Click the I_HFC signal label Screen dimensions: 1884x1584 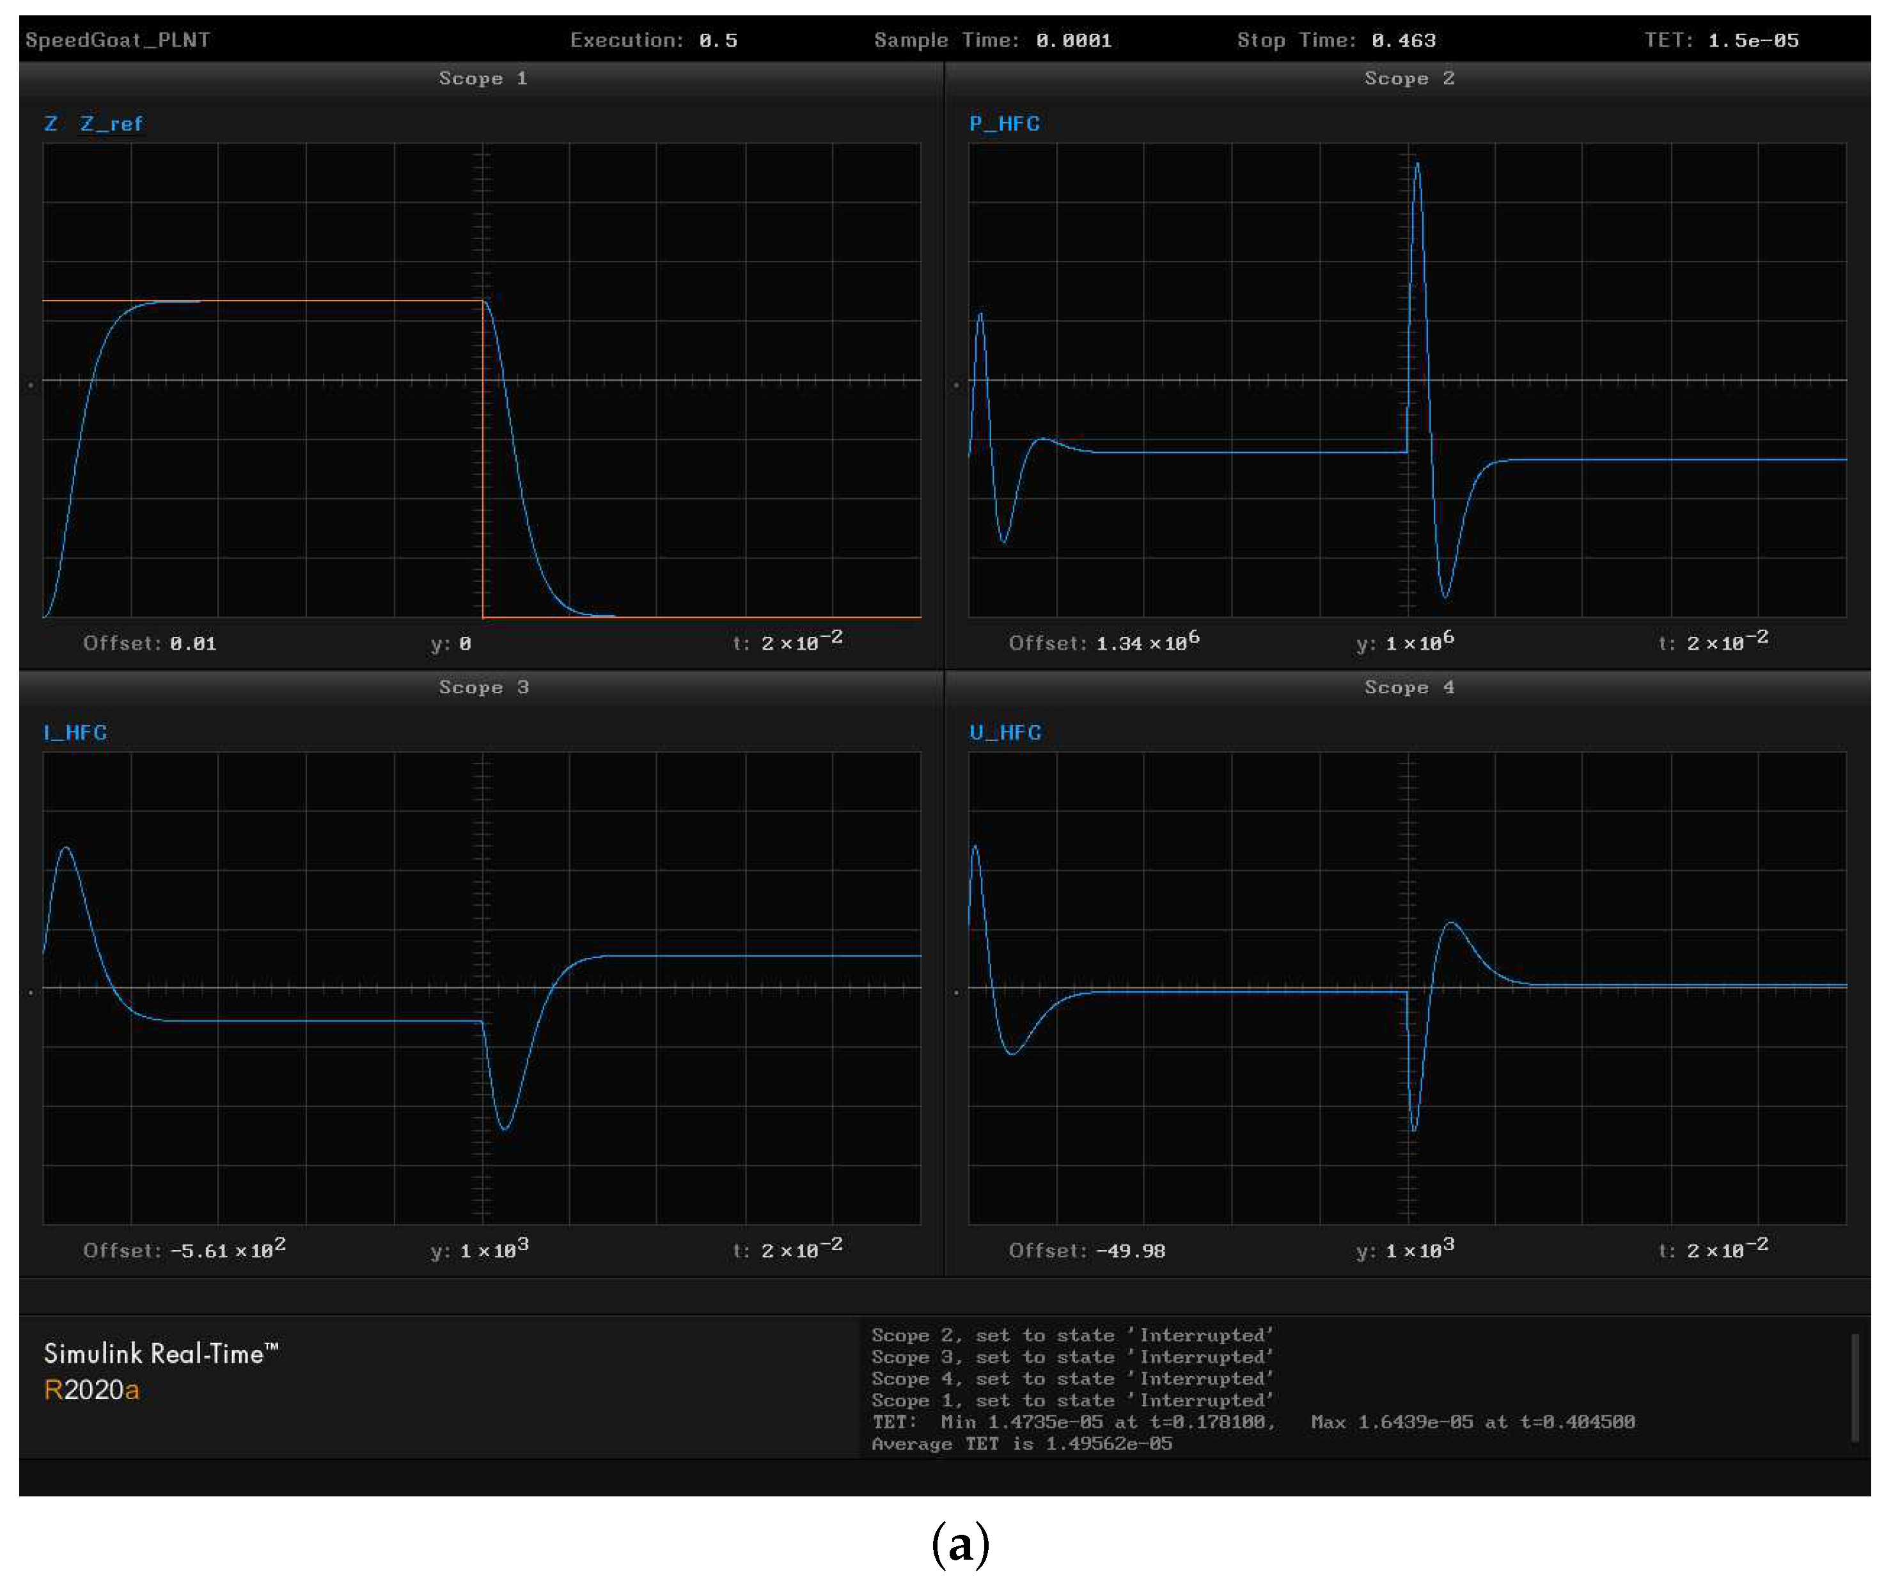75,733
